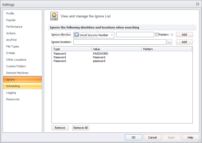Screen dimensions: 202x143
Task: Focus the Ignore location text field
Action: [x=120, y=42]
